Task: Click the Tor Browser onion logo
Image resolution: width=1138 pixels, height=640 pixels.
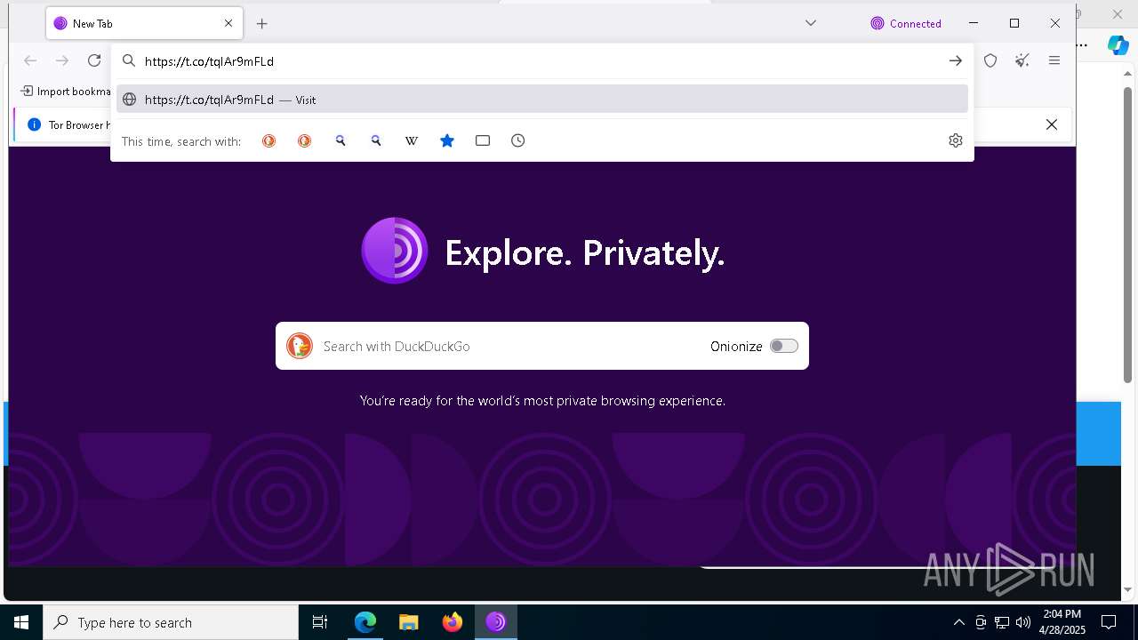Action: [x=395, y=251]
